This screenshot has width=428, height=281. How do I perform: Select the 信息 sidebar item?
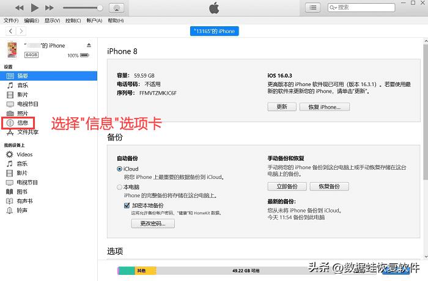pos(18,123)
